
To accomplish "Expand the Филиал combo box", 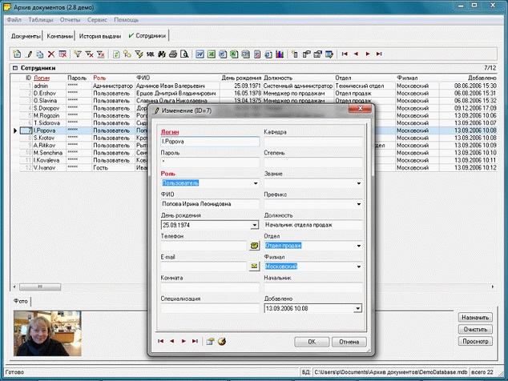I will point(357,266).
